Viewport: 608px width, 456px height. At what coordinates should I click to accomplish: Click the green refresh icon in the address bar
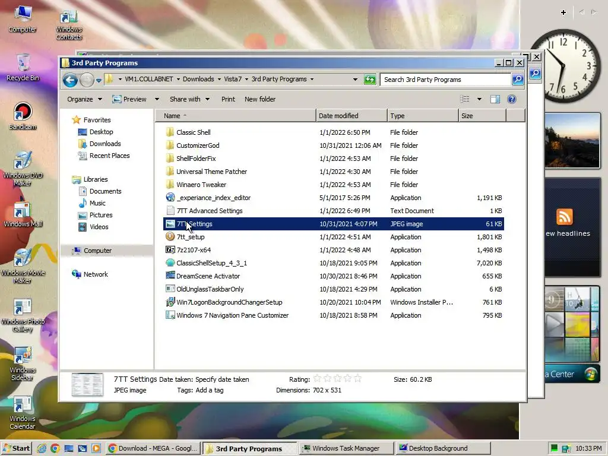tap(370, 80)
